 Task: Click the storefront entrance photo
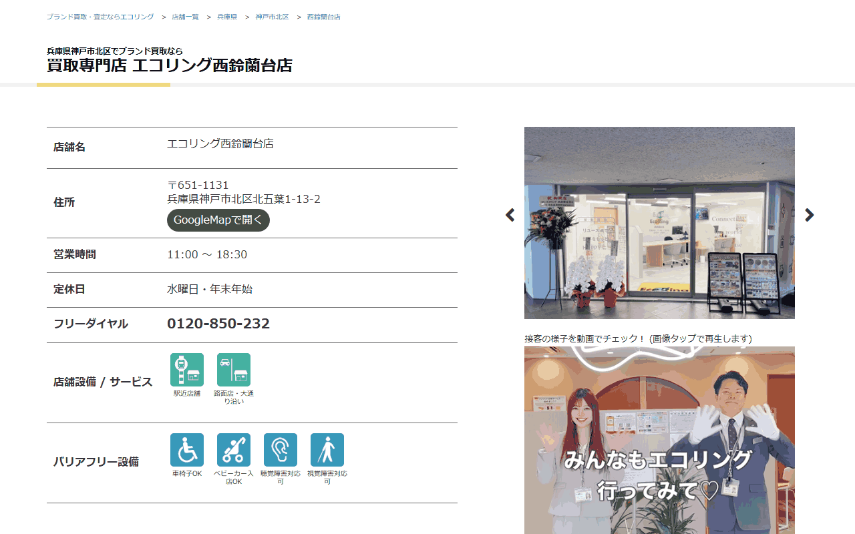coord(659,223)
